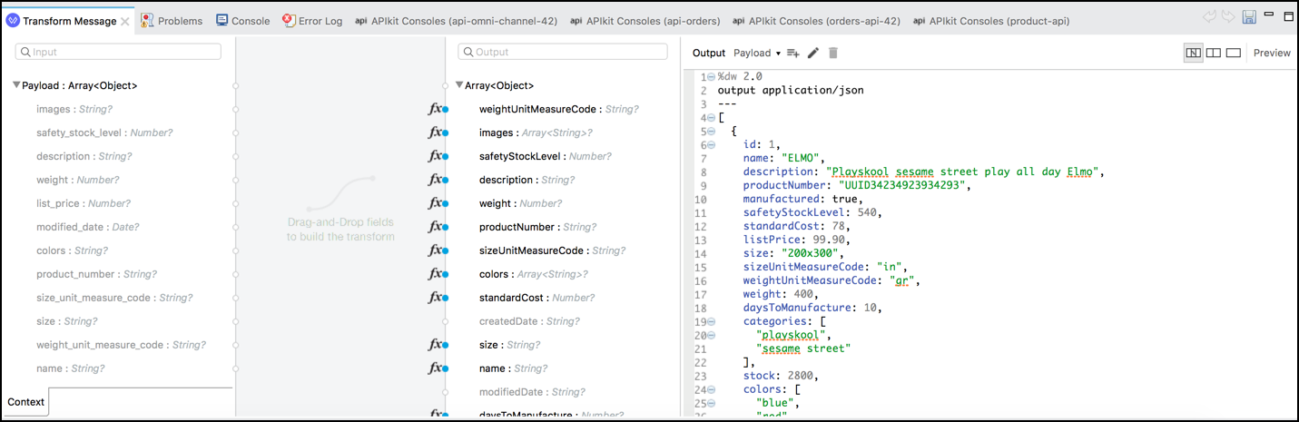Click the fx icon beside colors output field
The height and width of the screenshot is (422, 1299).
(x=436, y=274)
